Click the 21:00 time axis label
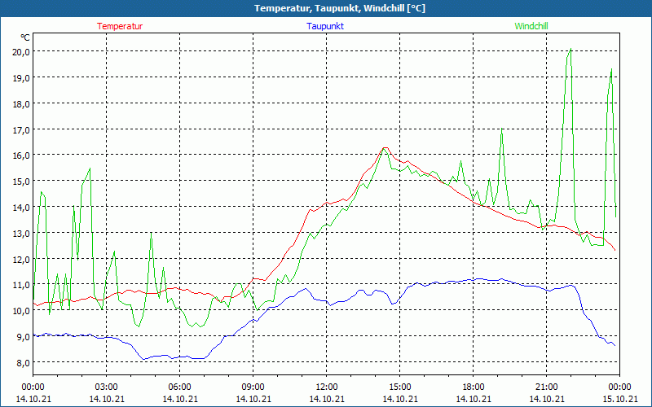 (x=546, y=387)
